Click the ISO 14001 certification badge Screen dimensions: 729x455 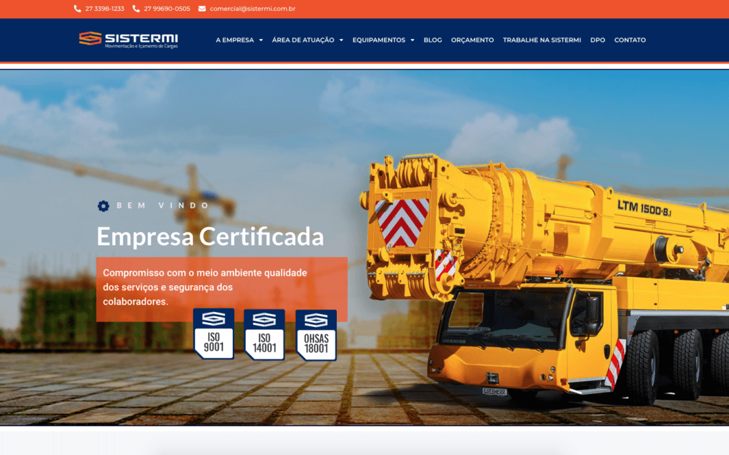pyautogui.click(x=264, y=334)
